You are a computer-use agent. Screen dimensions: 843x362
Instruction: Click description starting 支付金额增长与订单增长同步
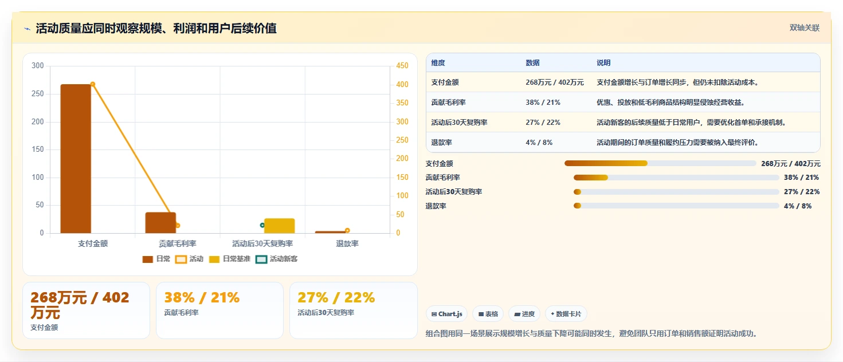678,82
